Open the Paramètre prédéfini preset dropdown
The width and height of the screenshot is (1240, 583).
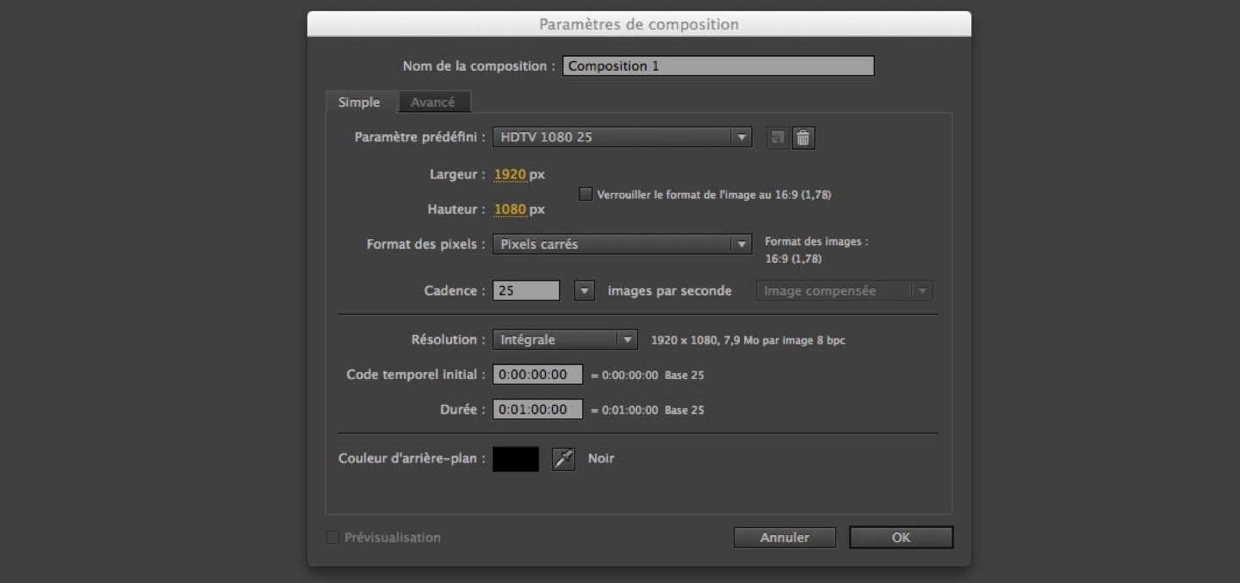tap(622, 136)
